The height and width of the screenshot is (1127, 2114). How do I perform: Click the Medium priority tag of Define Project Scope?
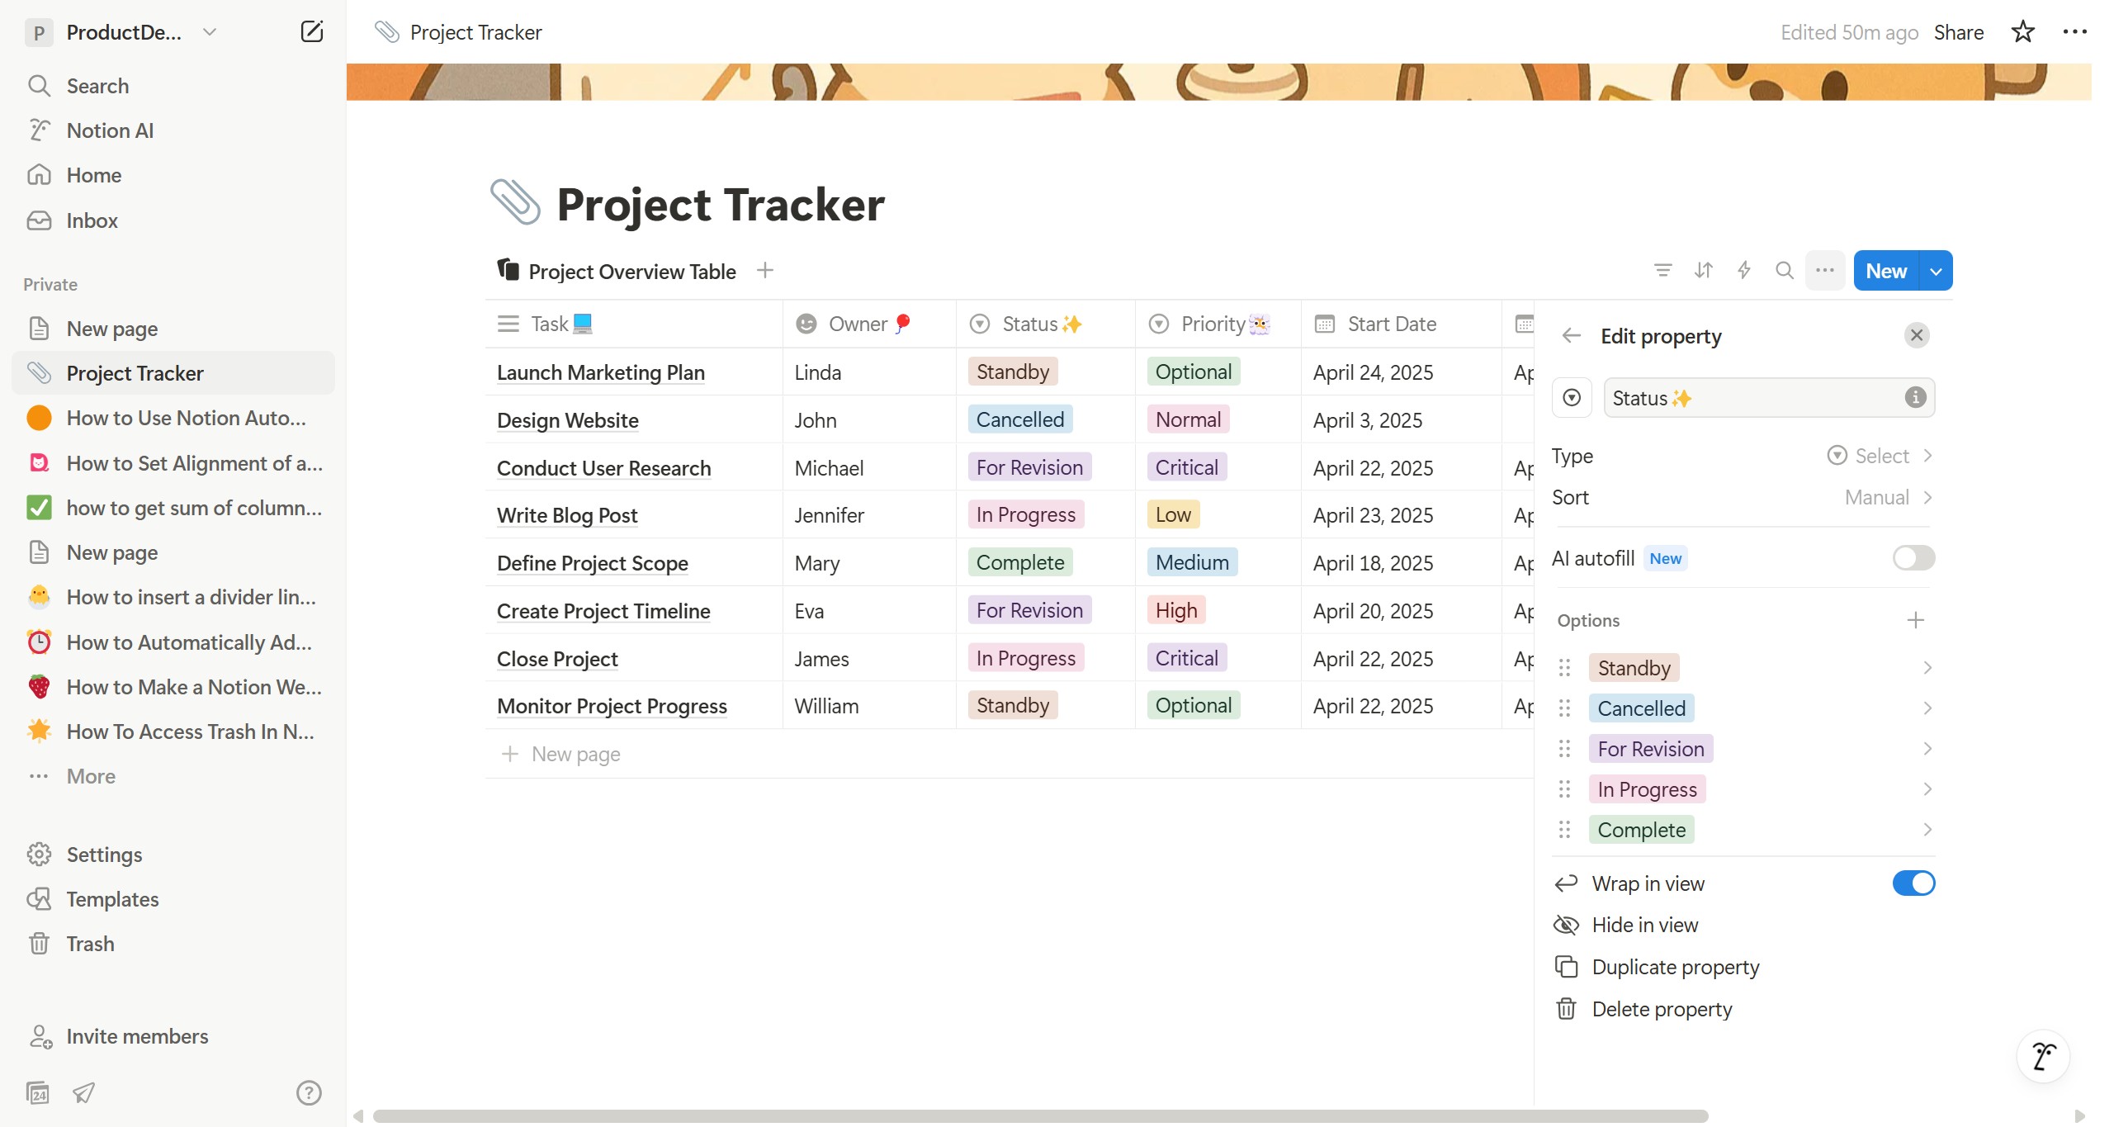[x=1191, y=562]
